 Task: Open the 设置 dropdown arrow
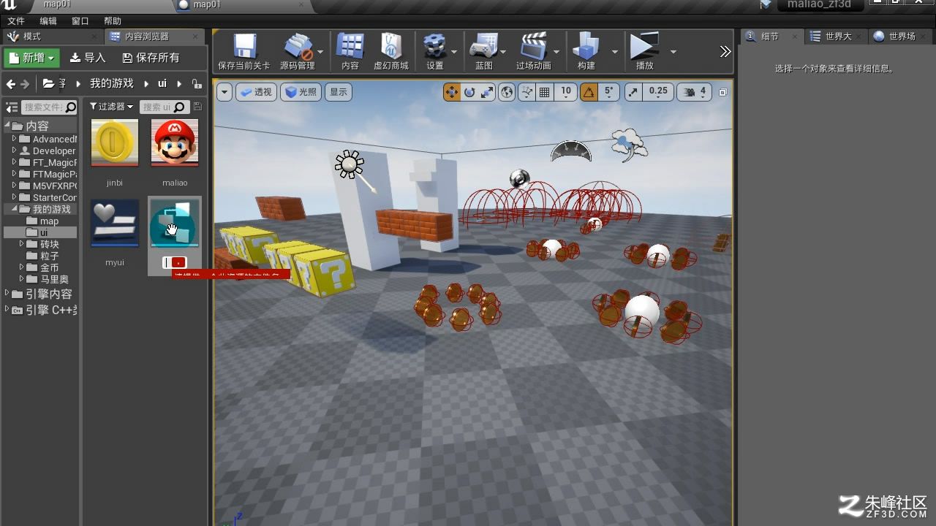coord(454,52)
